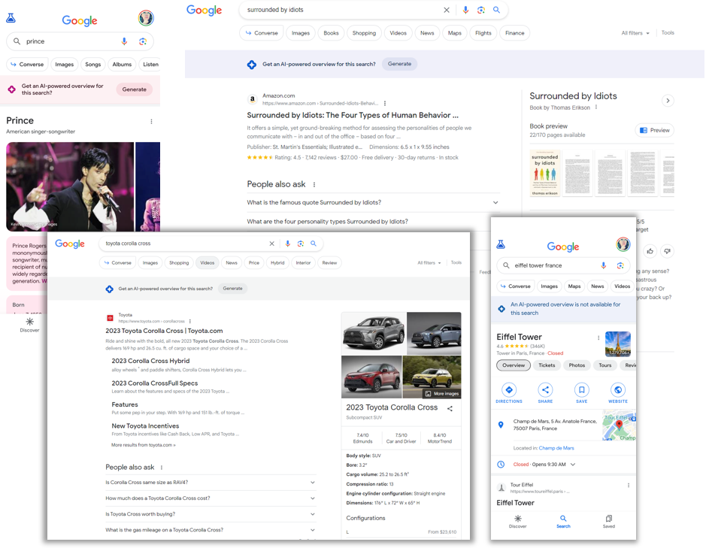This screenshot has width=706, height=548.
Task: Select Maps chip in eiffel tower window
Action: tap(574, 286)
